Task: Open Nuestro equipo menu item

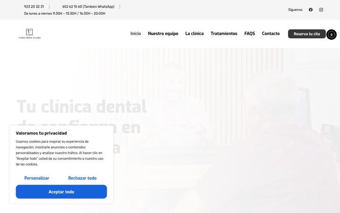Action: click(163, 34)
